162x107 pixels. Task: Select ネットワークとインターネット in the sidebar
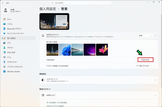[19, 33]
